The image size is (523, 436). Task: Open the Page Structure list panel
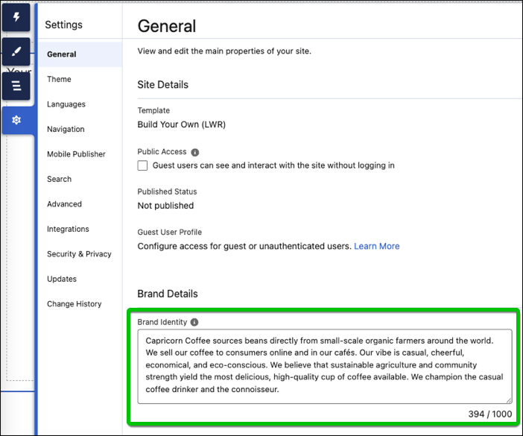(x=16, y=86)
